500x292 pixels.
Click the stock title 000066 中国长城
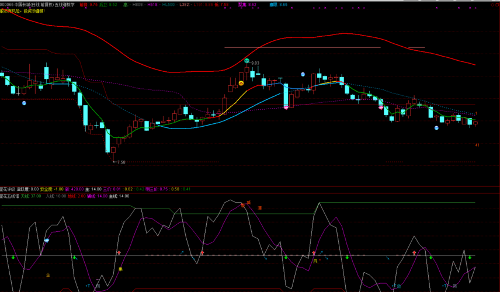click(19, 5)
